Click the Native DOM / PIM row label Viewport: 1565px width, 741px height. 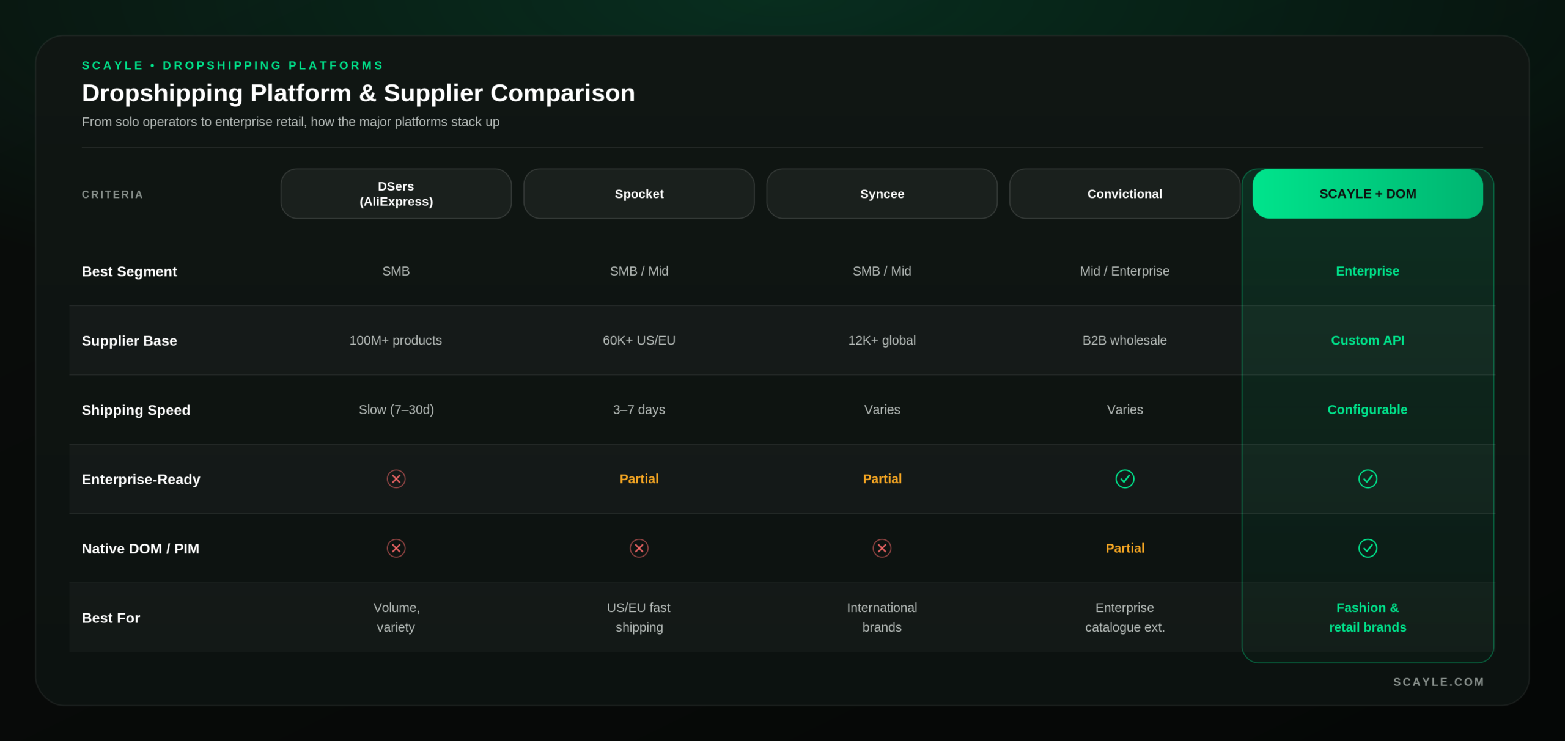click(x=141, y=549)
